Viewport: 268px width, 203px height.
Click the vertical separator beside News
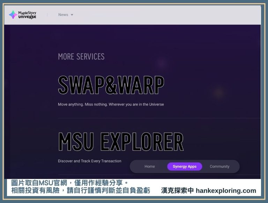[47, 15]
